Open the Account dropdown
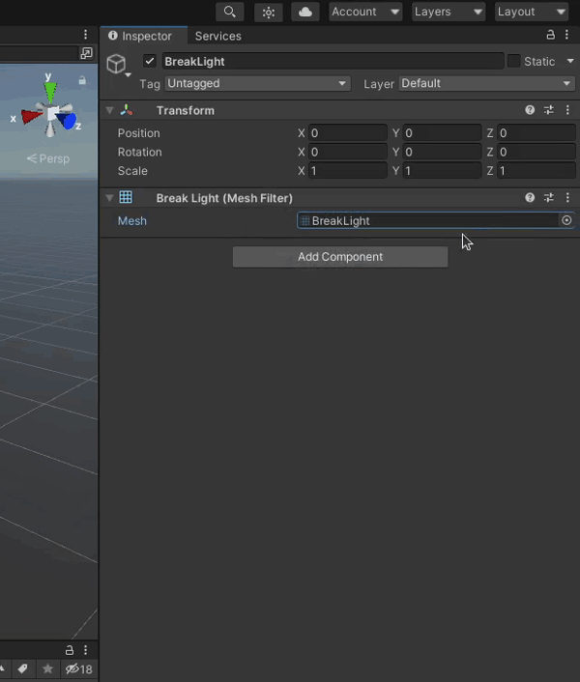Image resolution: width=580 pixels, height=682 pixels. [365, 12]
